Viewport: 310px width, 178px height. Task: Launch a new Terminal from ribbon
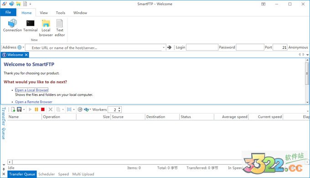tap(30, 26)
